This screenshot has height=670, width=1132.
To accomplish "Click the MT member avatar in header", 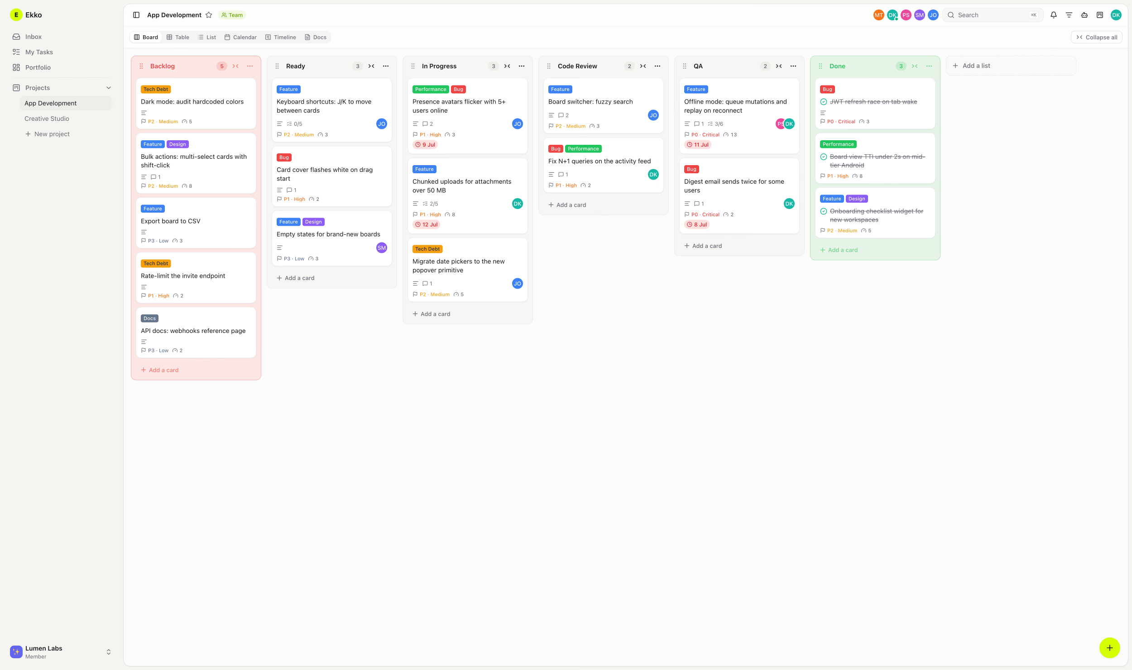I will tap(878, 15).
